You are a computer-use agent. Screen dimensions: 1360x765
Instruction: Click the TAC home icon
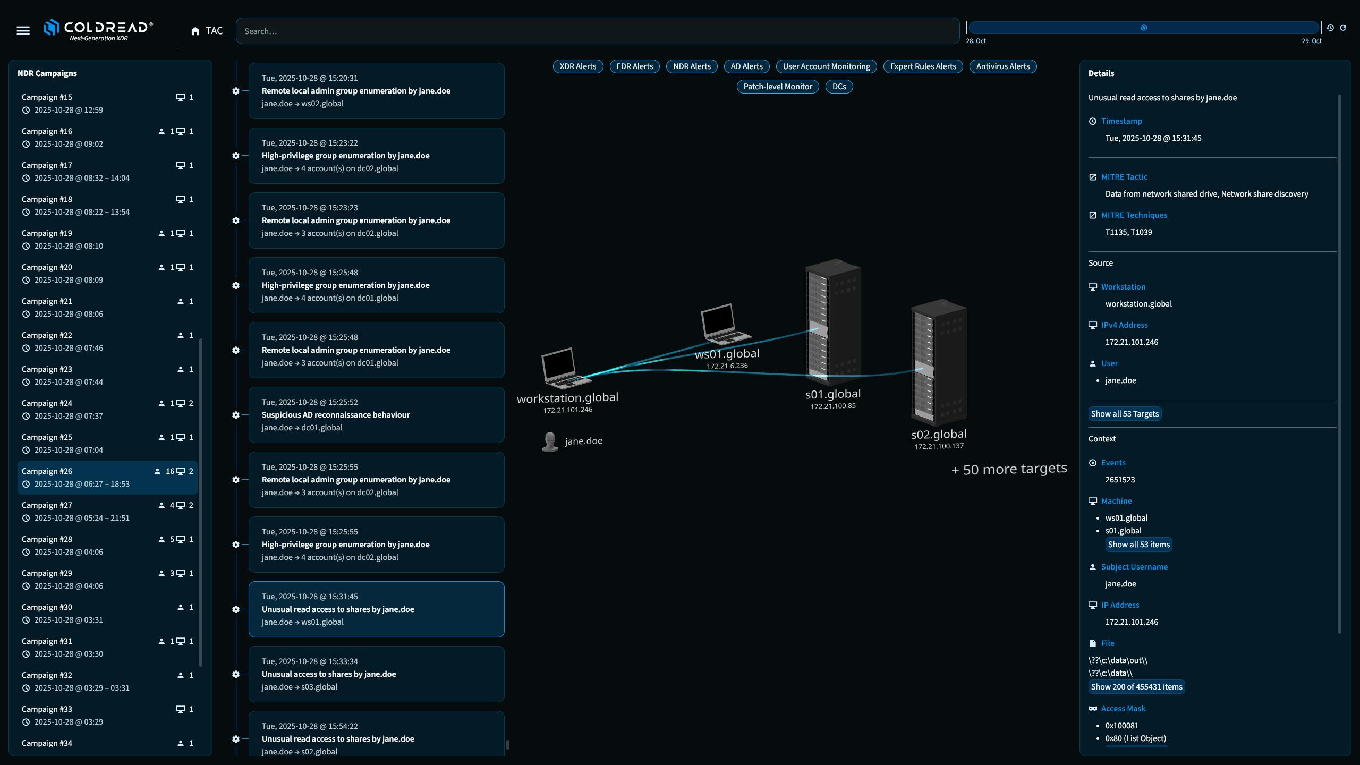click(x=195, y=31)
